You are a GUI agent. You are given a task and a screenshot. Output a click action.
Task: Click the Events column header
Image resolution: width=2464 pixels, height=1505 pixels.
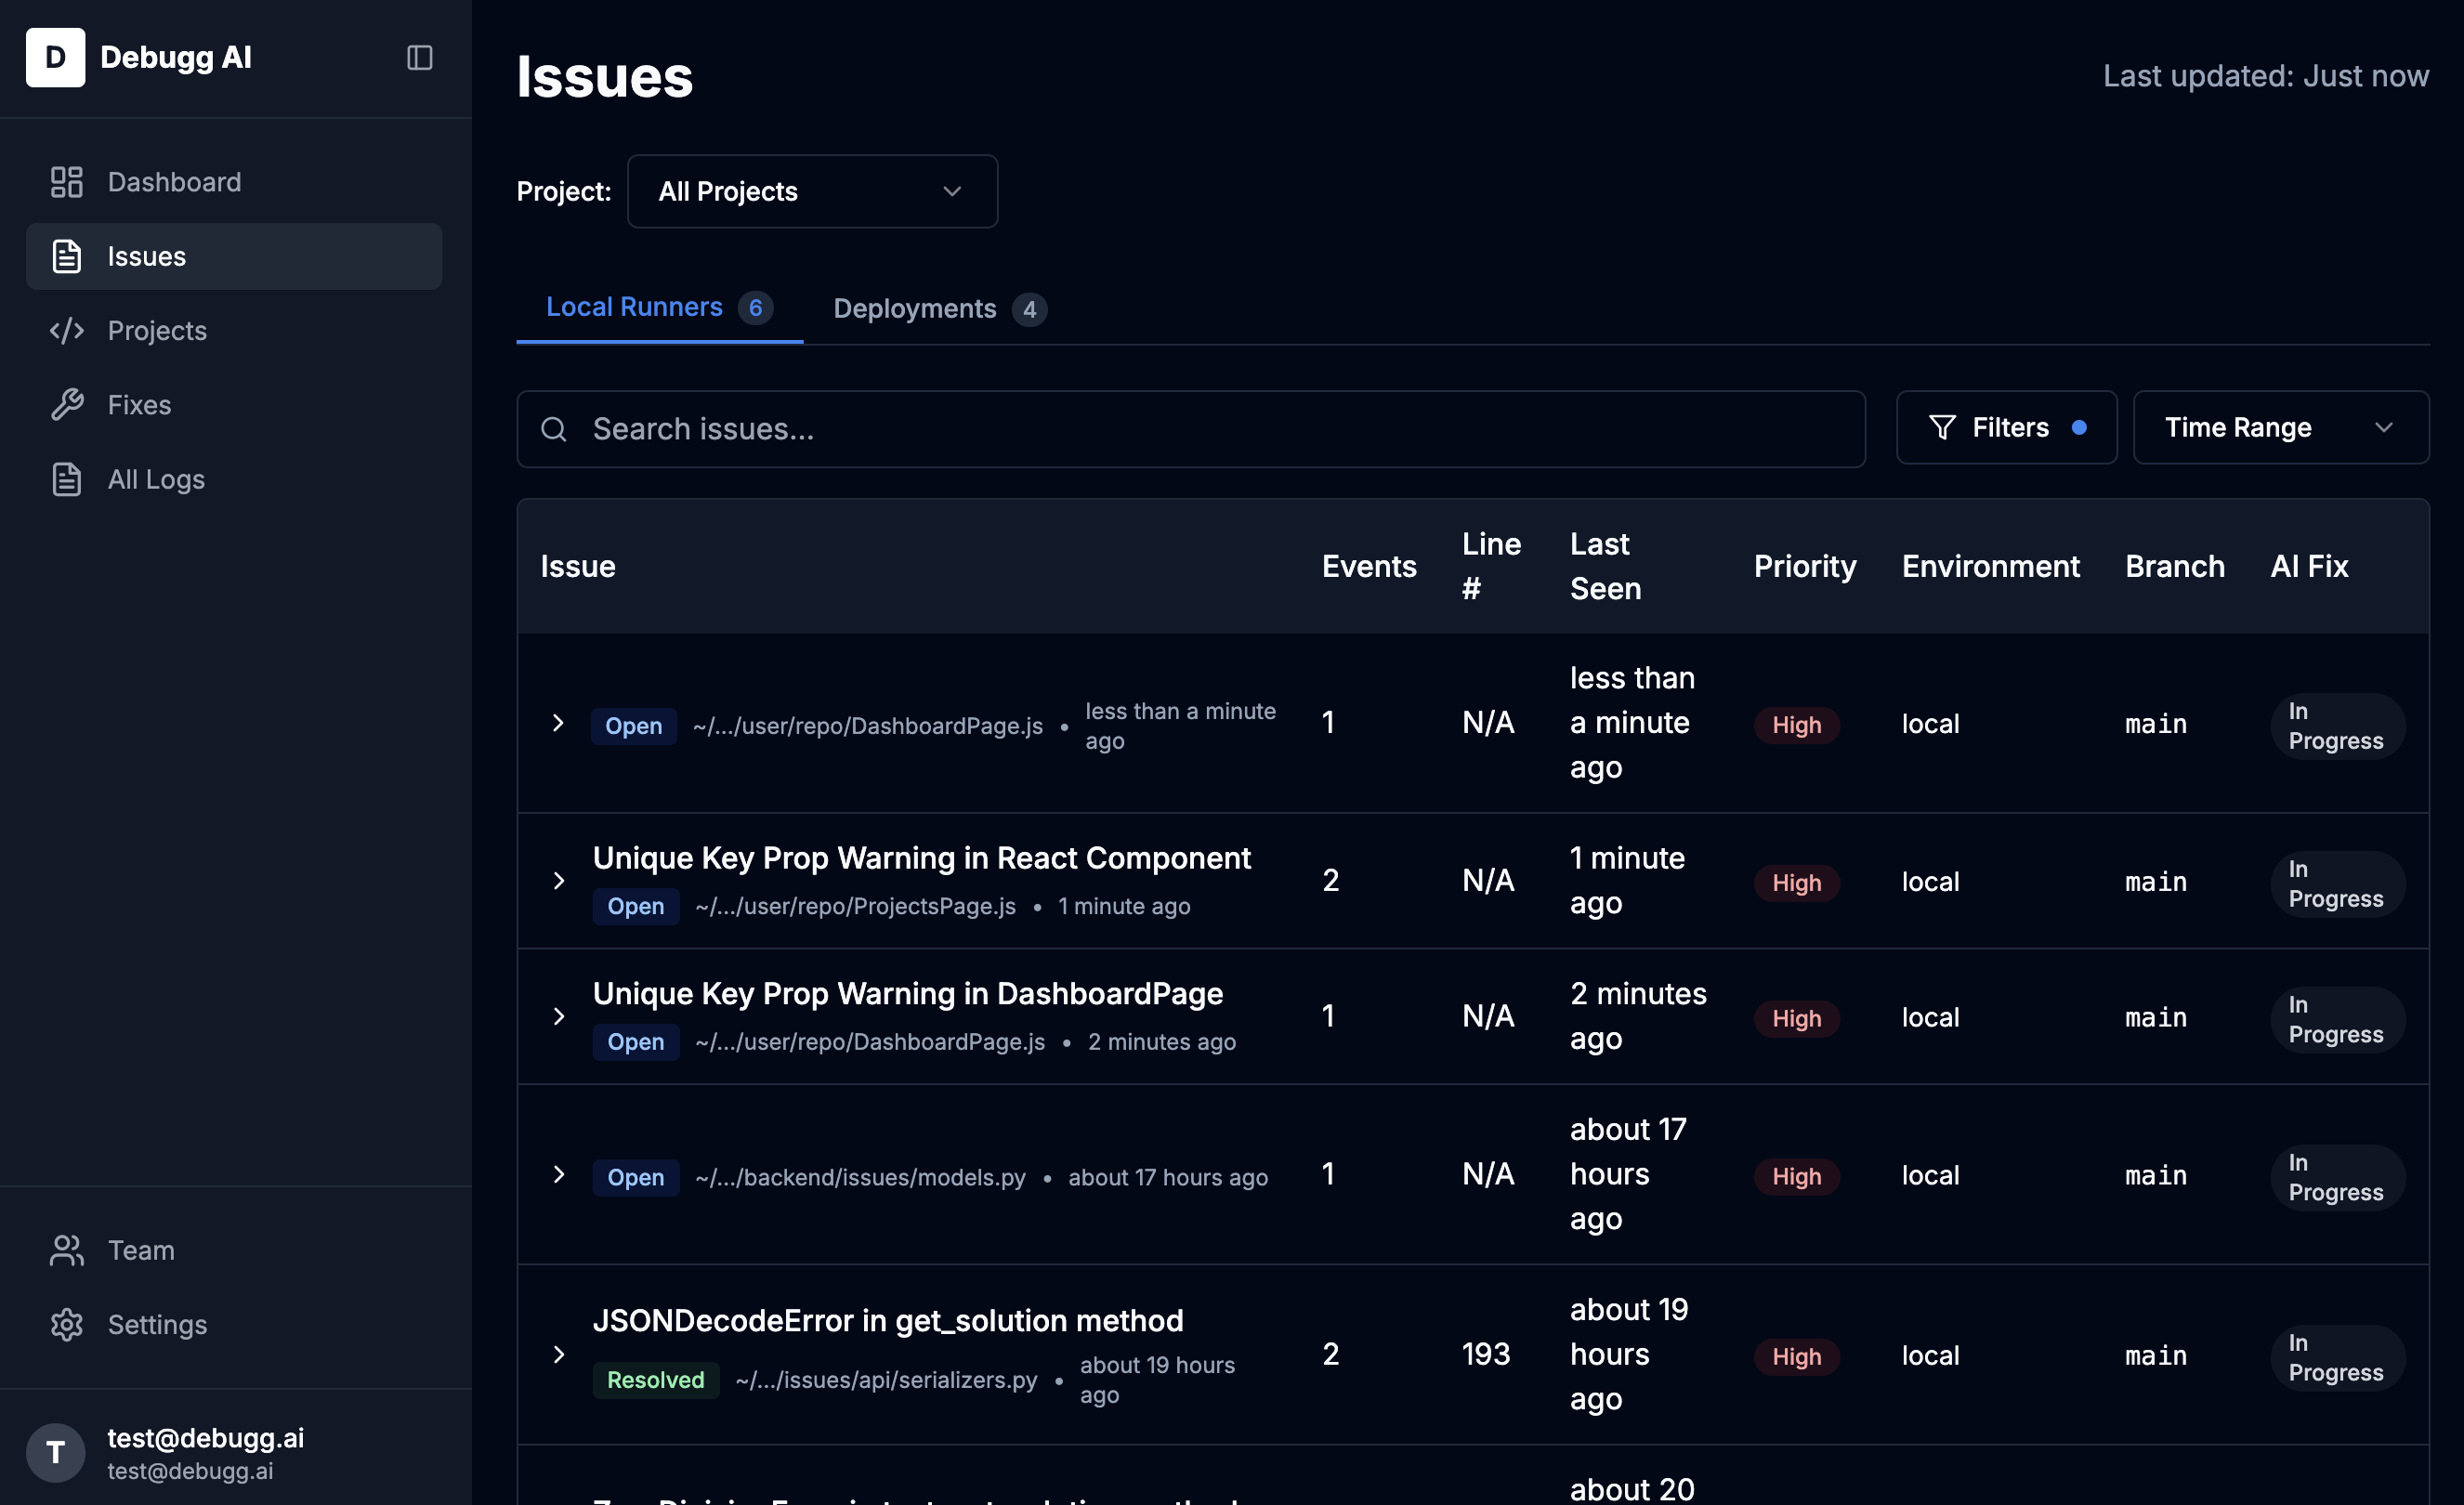click(1368, 566)
